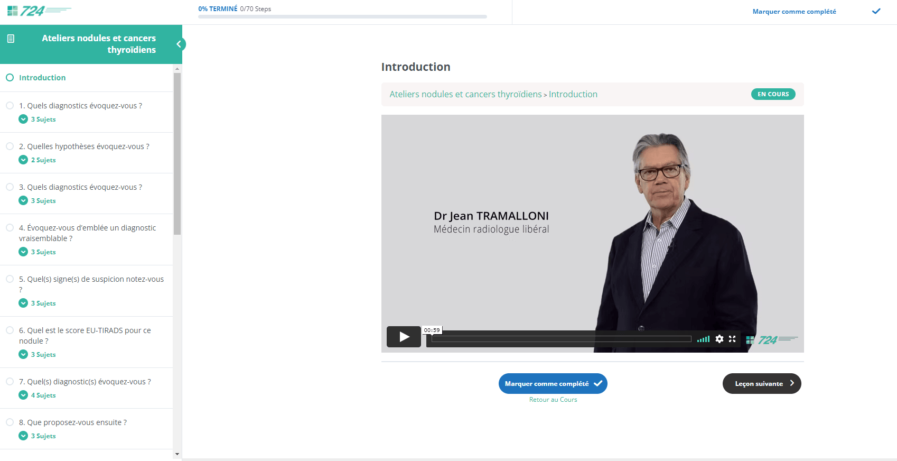Viewport: 897px width, 461px height.
Task: Open lesson 6. Quel est le score EU-TIRADS
Action: tap(85, 336)
